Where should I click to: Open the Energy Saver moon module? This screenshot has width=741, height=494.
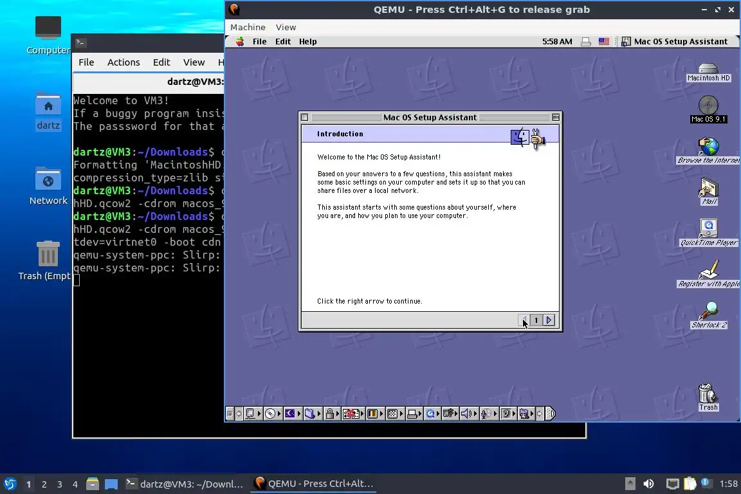[293, 414]
